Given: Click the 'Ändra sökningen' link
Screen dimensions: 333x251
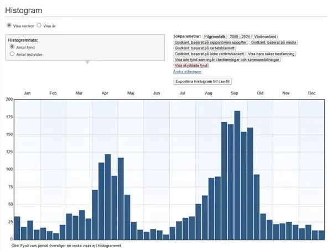Looking at the screenshot, I should click(187, 72).
